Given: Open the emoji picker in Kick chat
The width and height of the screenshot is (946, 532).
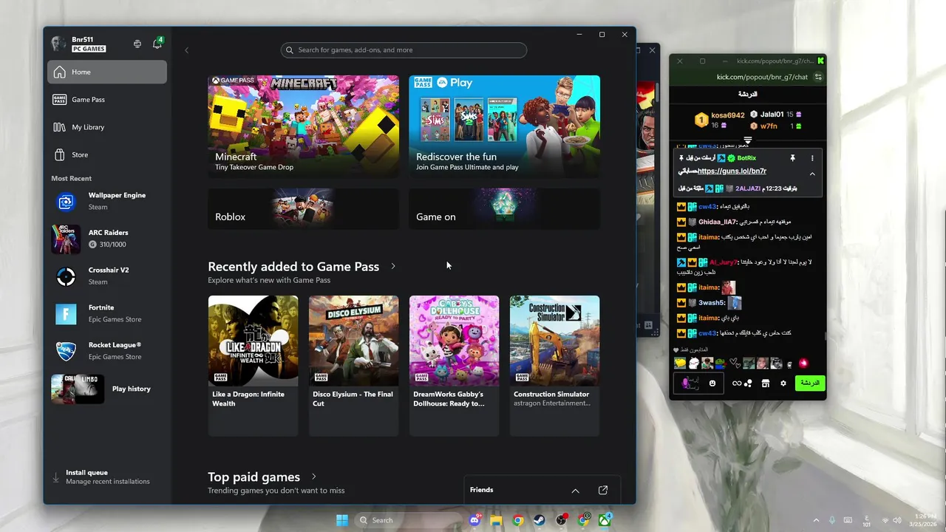Looking at the screenshot, I should pos(712,383).
